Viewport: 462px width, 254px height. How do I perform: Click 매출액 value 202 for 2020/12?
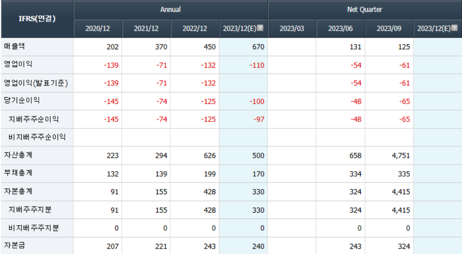pos(113,47)
